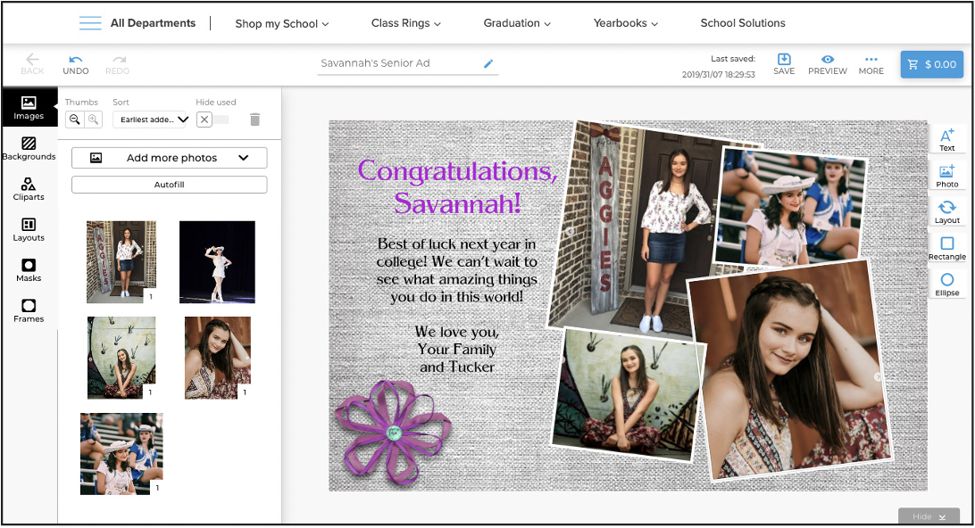Open the shopping cart showing $0.00
This screenshot has width=975, height=528.
click(x=931, y=64)
